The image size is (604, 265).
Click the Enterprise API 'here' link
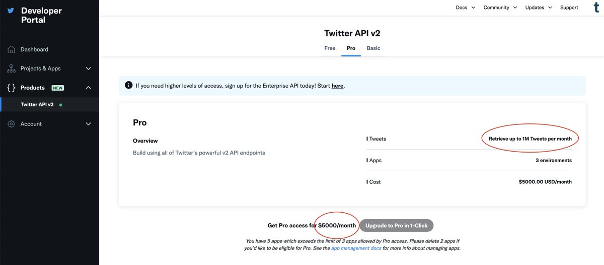pyautogui.click(x=337, y=86)
